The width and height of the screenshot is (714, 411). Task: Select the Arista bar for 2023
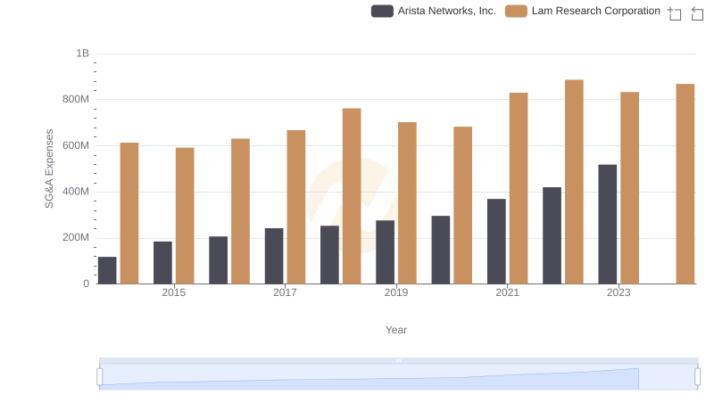[x=608, y=224]
